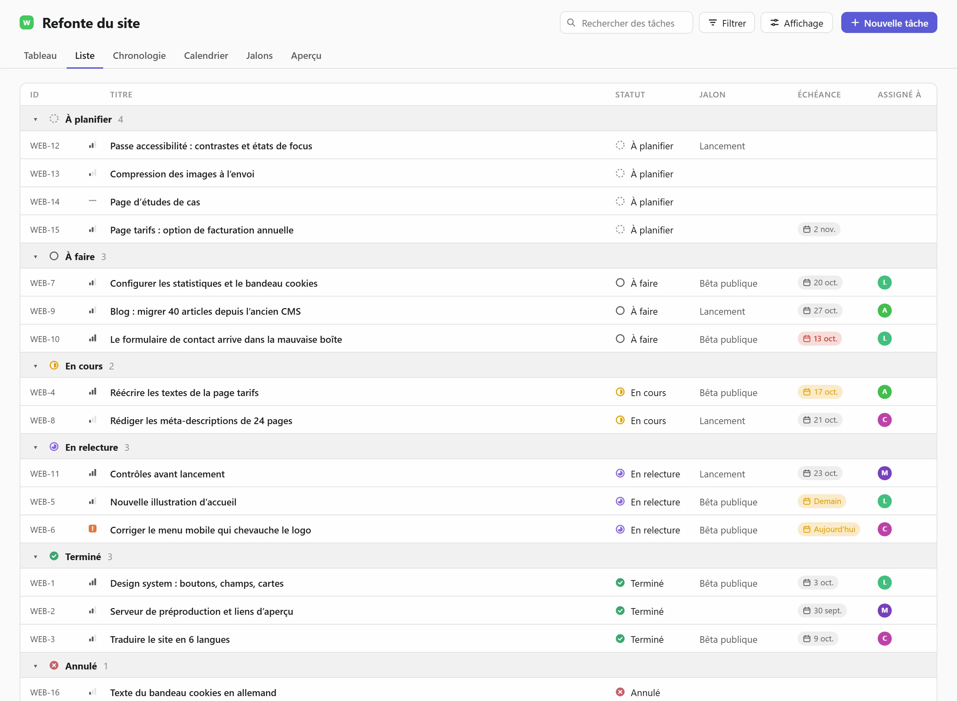The height and width of the screenshot is (701, 957).
Task: Sort by the ÉCHÉANCE column header
Action: coord(819,95)
